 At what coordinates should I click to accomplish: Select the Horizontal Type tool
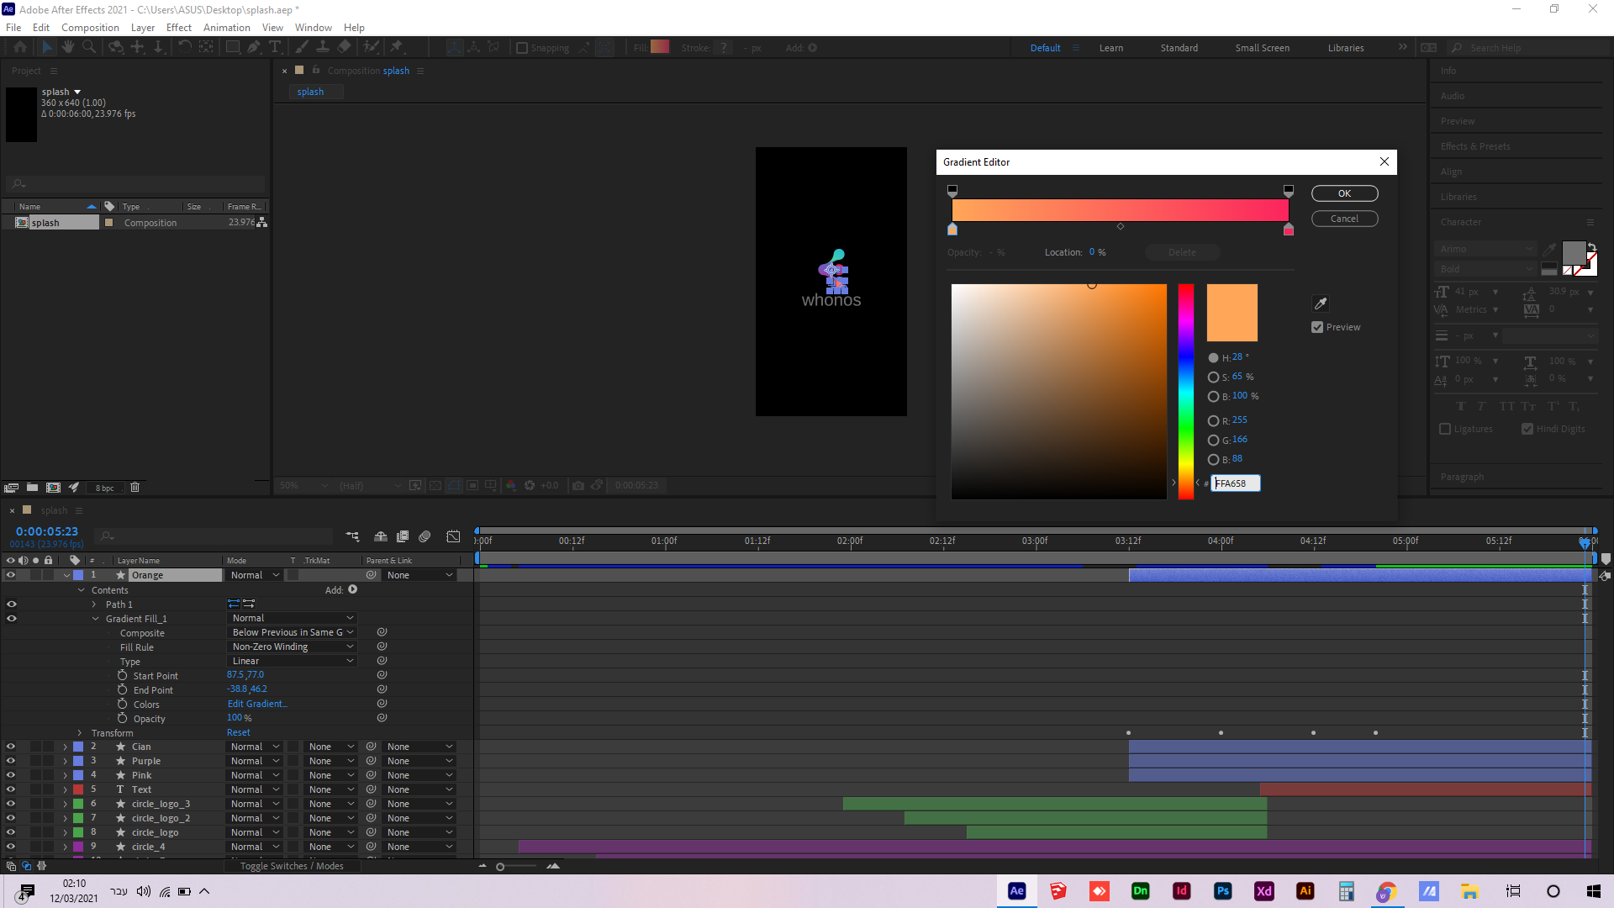click(x=275, y=47)
